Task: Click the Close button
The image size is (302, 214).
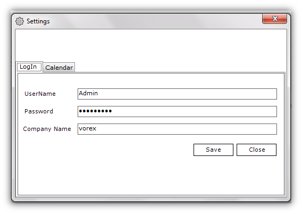Action: pos(257,150)
